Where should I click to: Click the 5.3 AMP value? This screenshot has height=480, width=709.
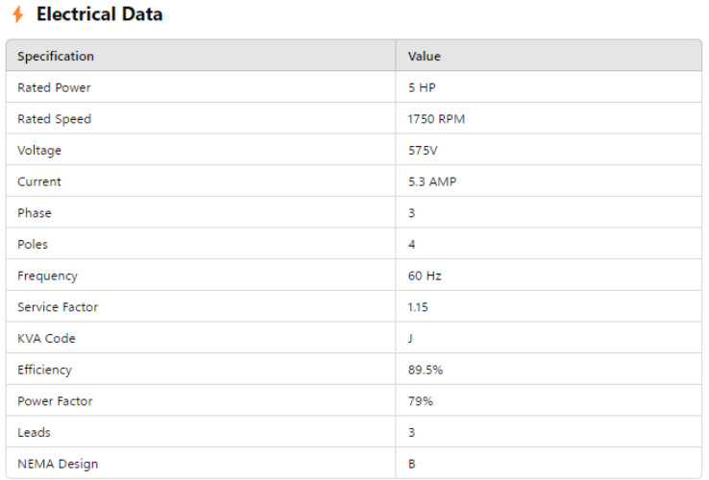pyautogui.click(x=432, y=181)
